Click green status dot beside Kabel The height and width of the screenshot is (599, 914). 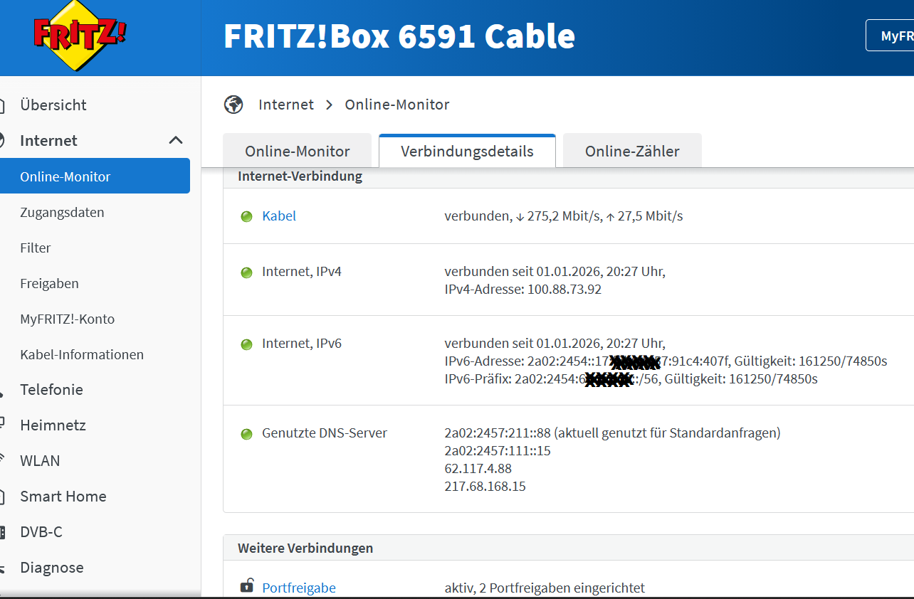click(246, 216)
